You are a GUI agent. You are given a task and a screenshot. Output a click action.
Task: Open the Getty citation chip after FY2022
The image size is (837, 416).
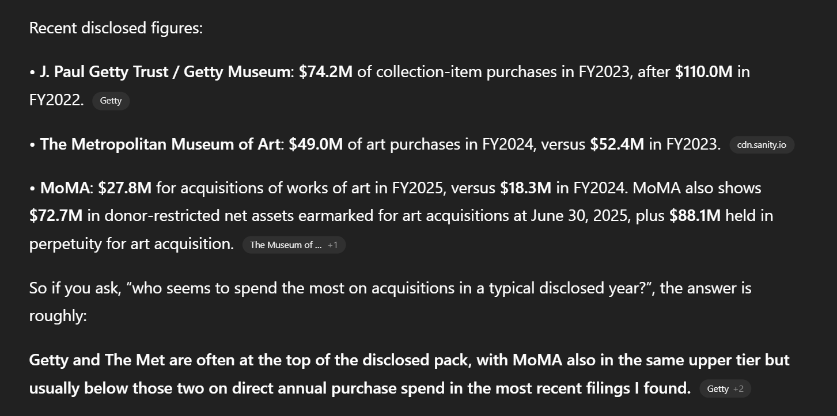[x=111, y=101]
